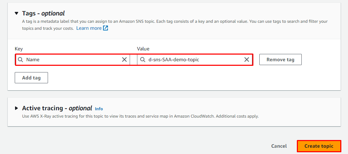
Task: Open the Info link beside Active tracing
Action: (x=99, y=109)
